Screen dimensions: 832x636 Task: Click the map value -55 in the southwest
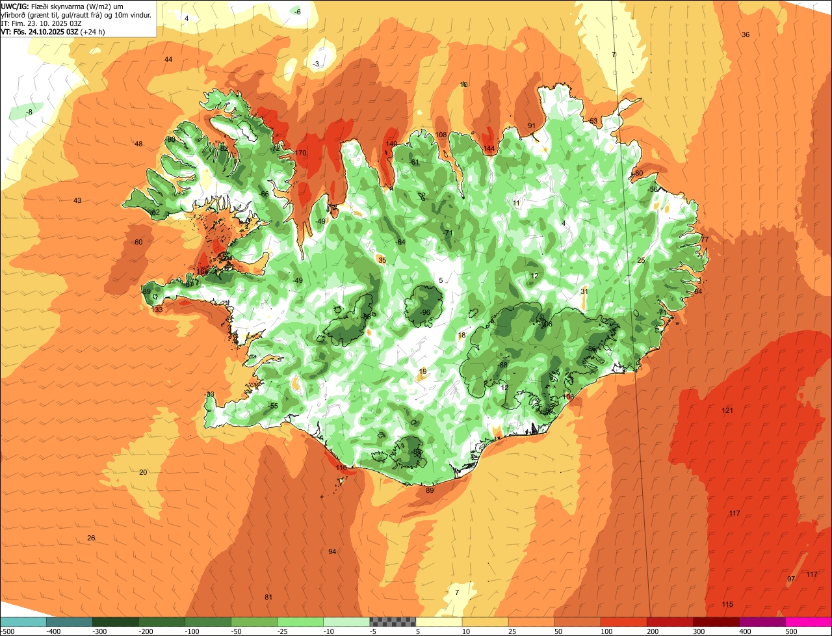click(x=273, y=406)
